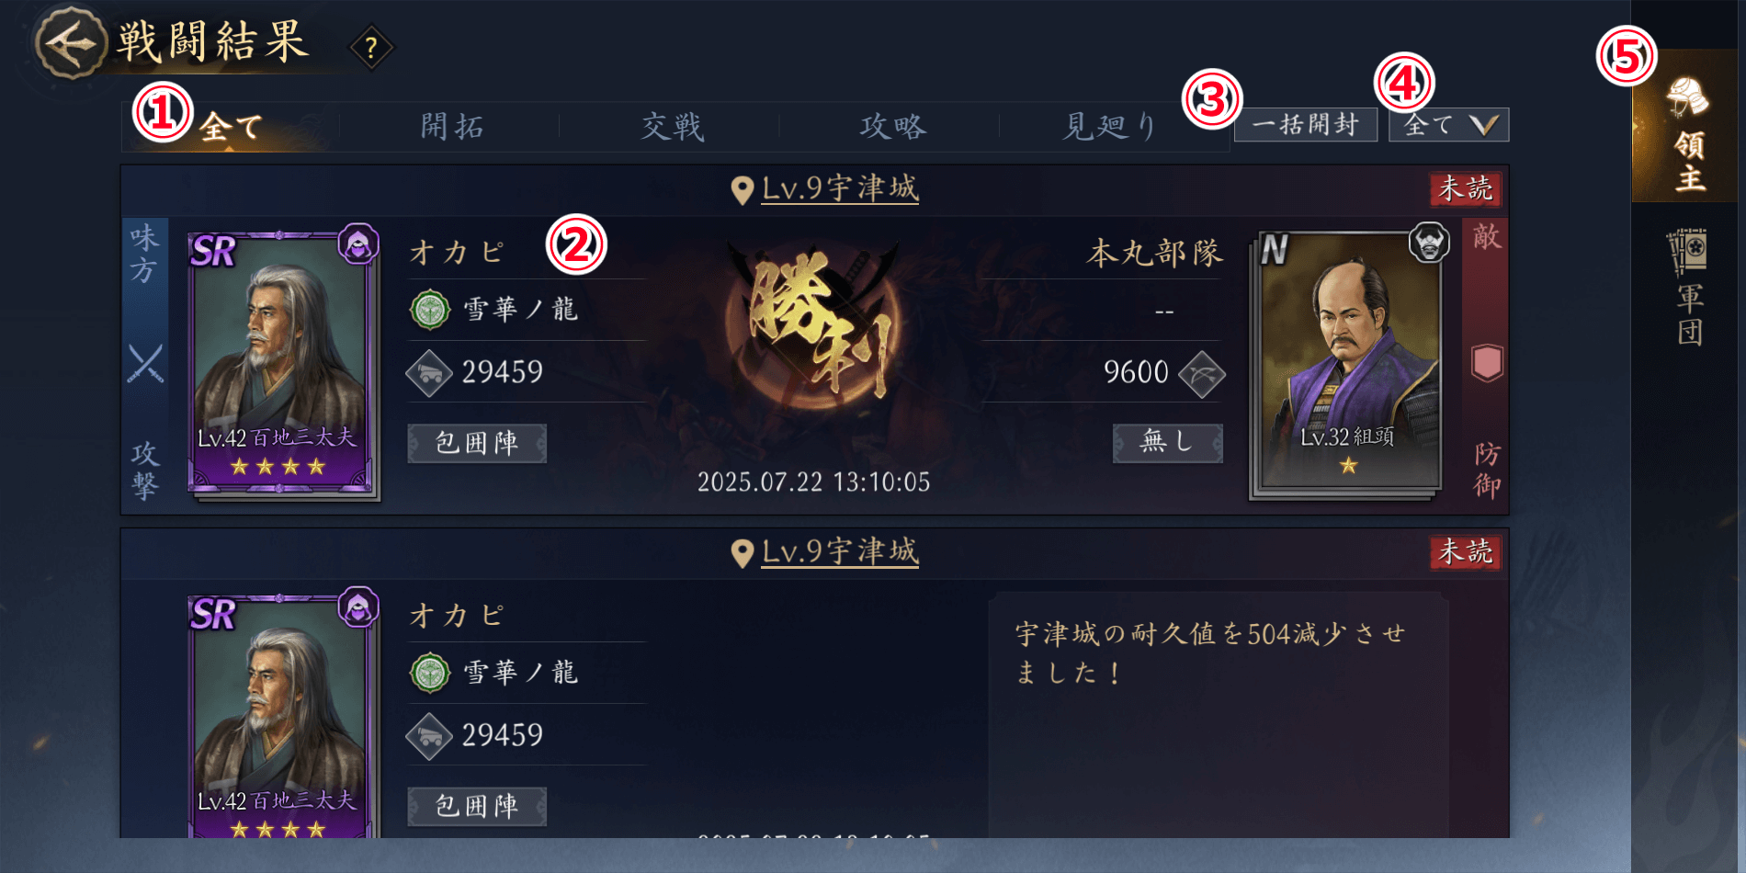
Task: Open the 軍団 banner sidebar icon
Action: coord(1689,286)
